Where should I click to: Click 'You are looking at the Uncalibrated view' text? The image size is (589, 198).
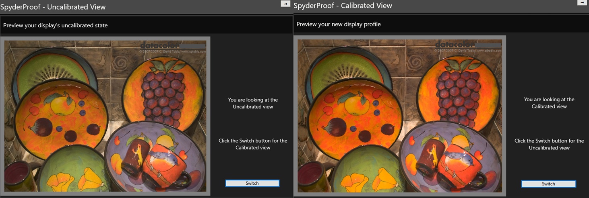pyautogui.click(x=253, y=103)
